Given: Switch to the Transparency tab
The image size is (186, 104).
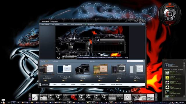Looking at the screenshot, I should [x=102, y=84].
